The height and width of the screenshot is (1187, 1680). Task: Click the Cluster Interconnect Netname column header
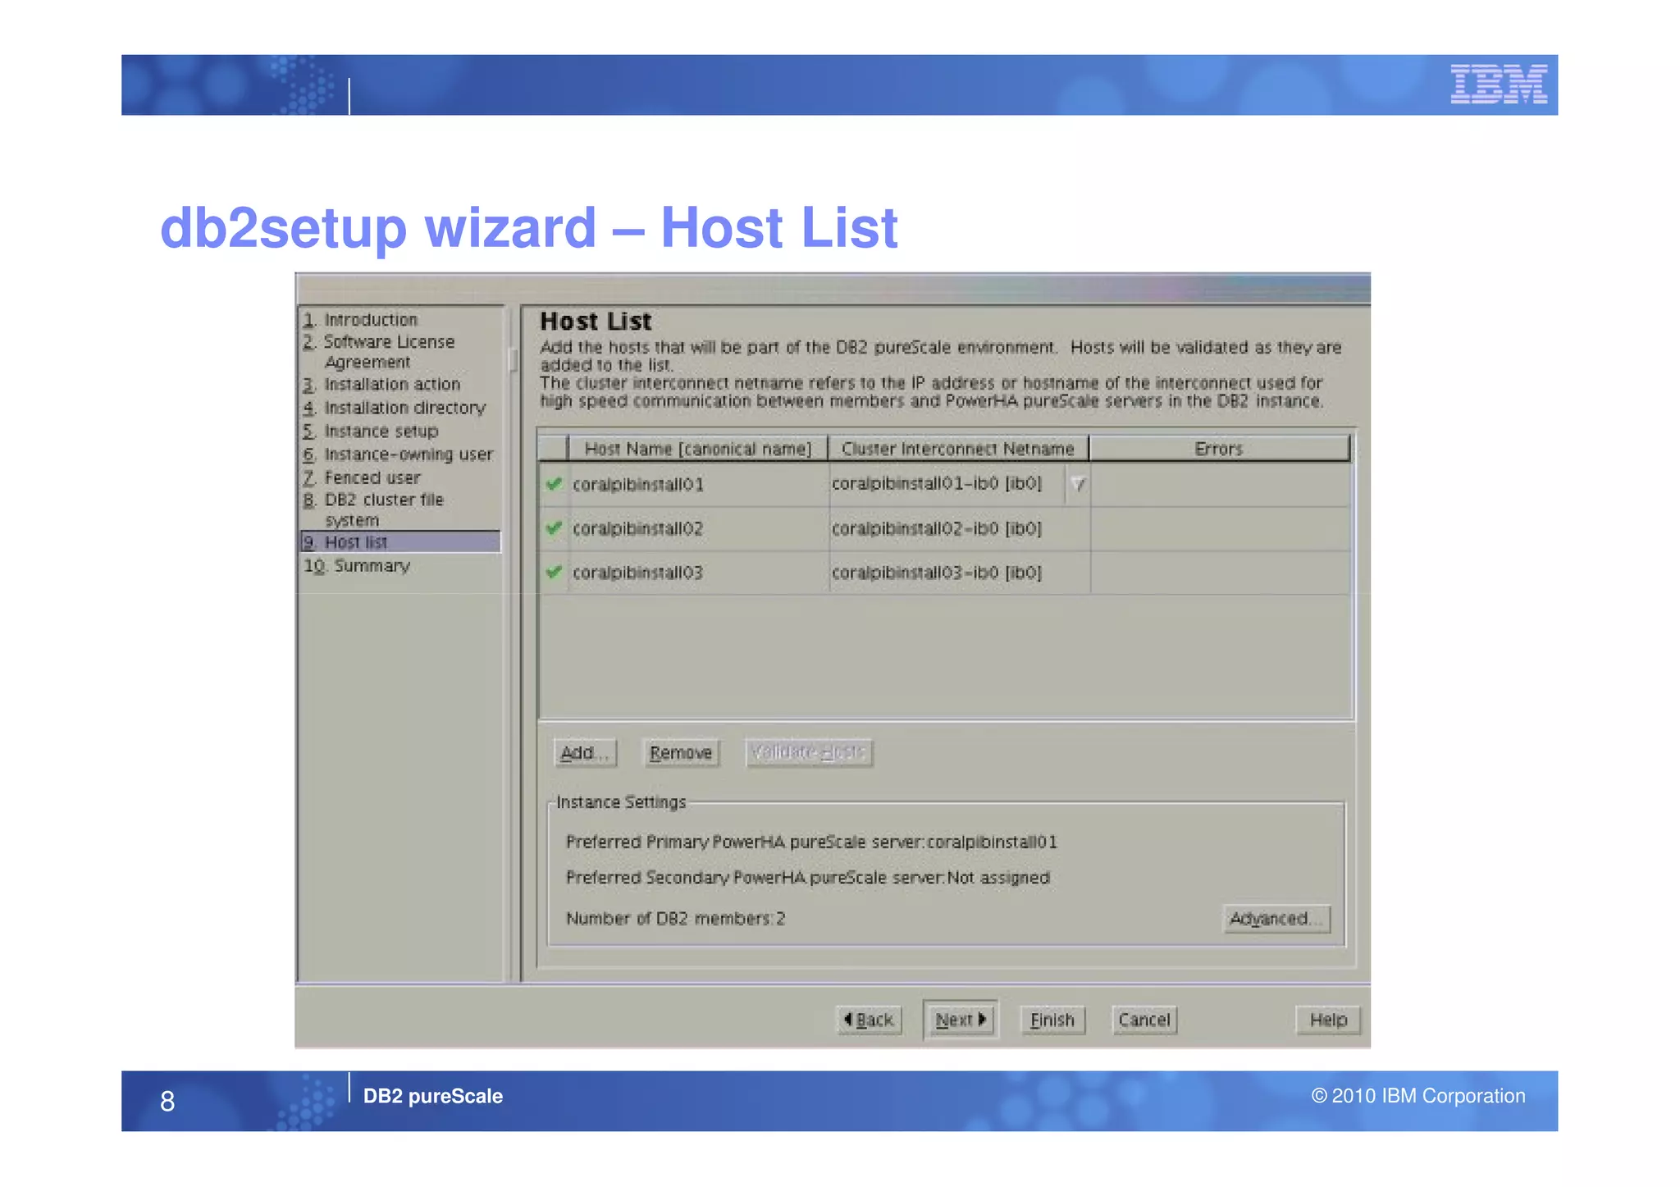click(x=958, y=449)
